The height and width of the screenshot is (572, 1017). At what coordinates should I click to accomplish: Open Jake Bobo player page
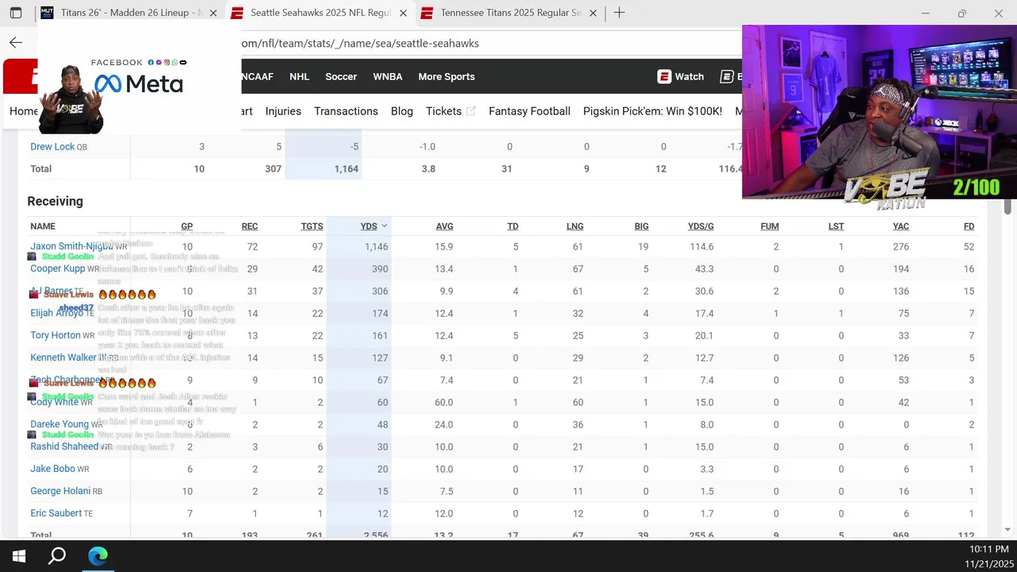(52, 469)
